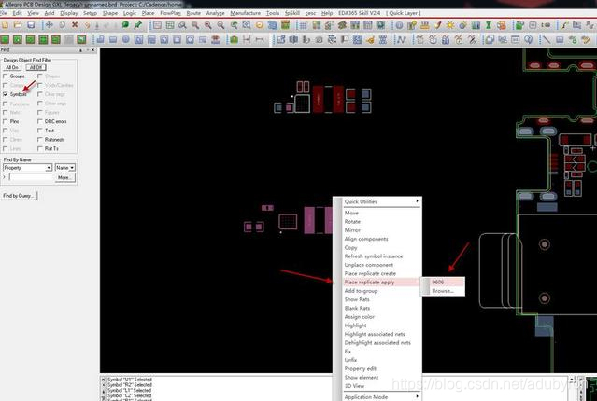
Task: Click the yellow ruler-like toolbar icon
Action: (424, 25)
